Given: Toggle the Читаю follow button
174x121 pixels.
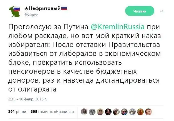Looking at the screenshot, I should (x=139, y=11).
